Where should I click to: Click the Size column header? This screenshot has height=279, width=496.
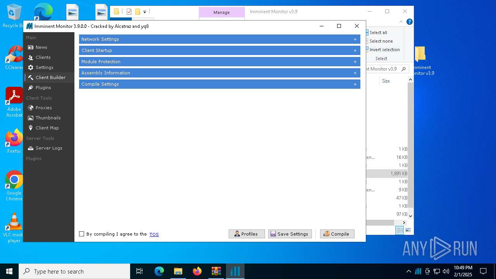[x=386, y=81]
